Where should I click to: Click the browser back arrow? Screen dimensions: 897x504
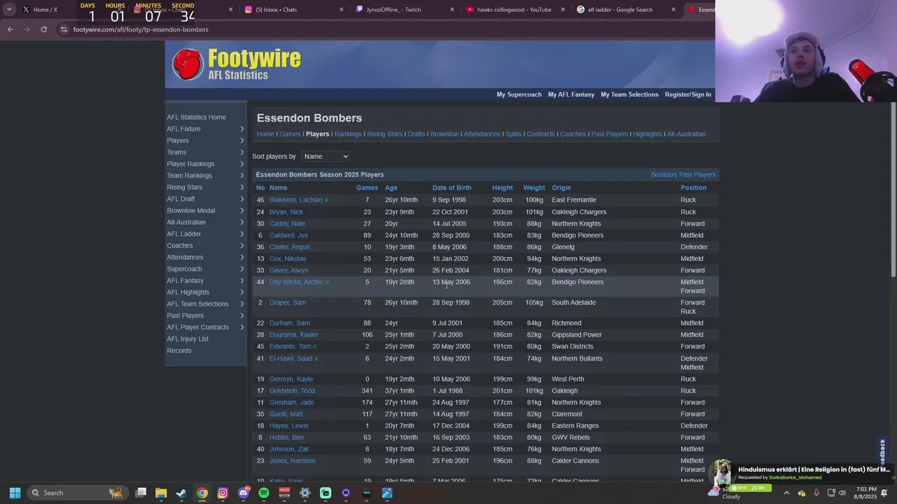coord(10,29)
